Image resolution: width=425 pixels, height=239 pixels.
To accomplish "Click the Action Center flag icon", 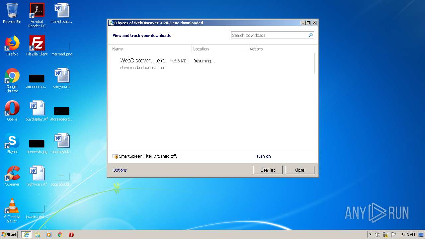I will click(x=393, y=235).
